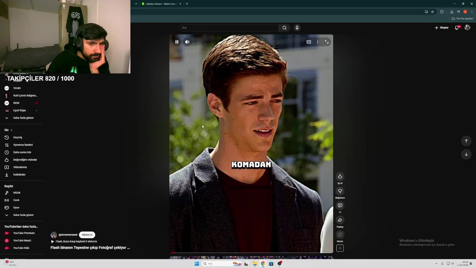
Task: Open the Oluştur create button
Action: [442, 28]
